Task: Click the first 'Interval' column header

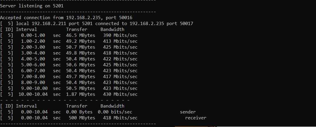Action: [26, 29]
